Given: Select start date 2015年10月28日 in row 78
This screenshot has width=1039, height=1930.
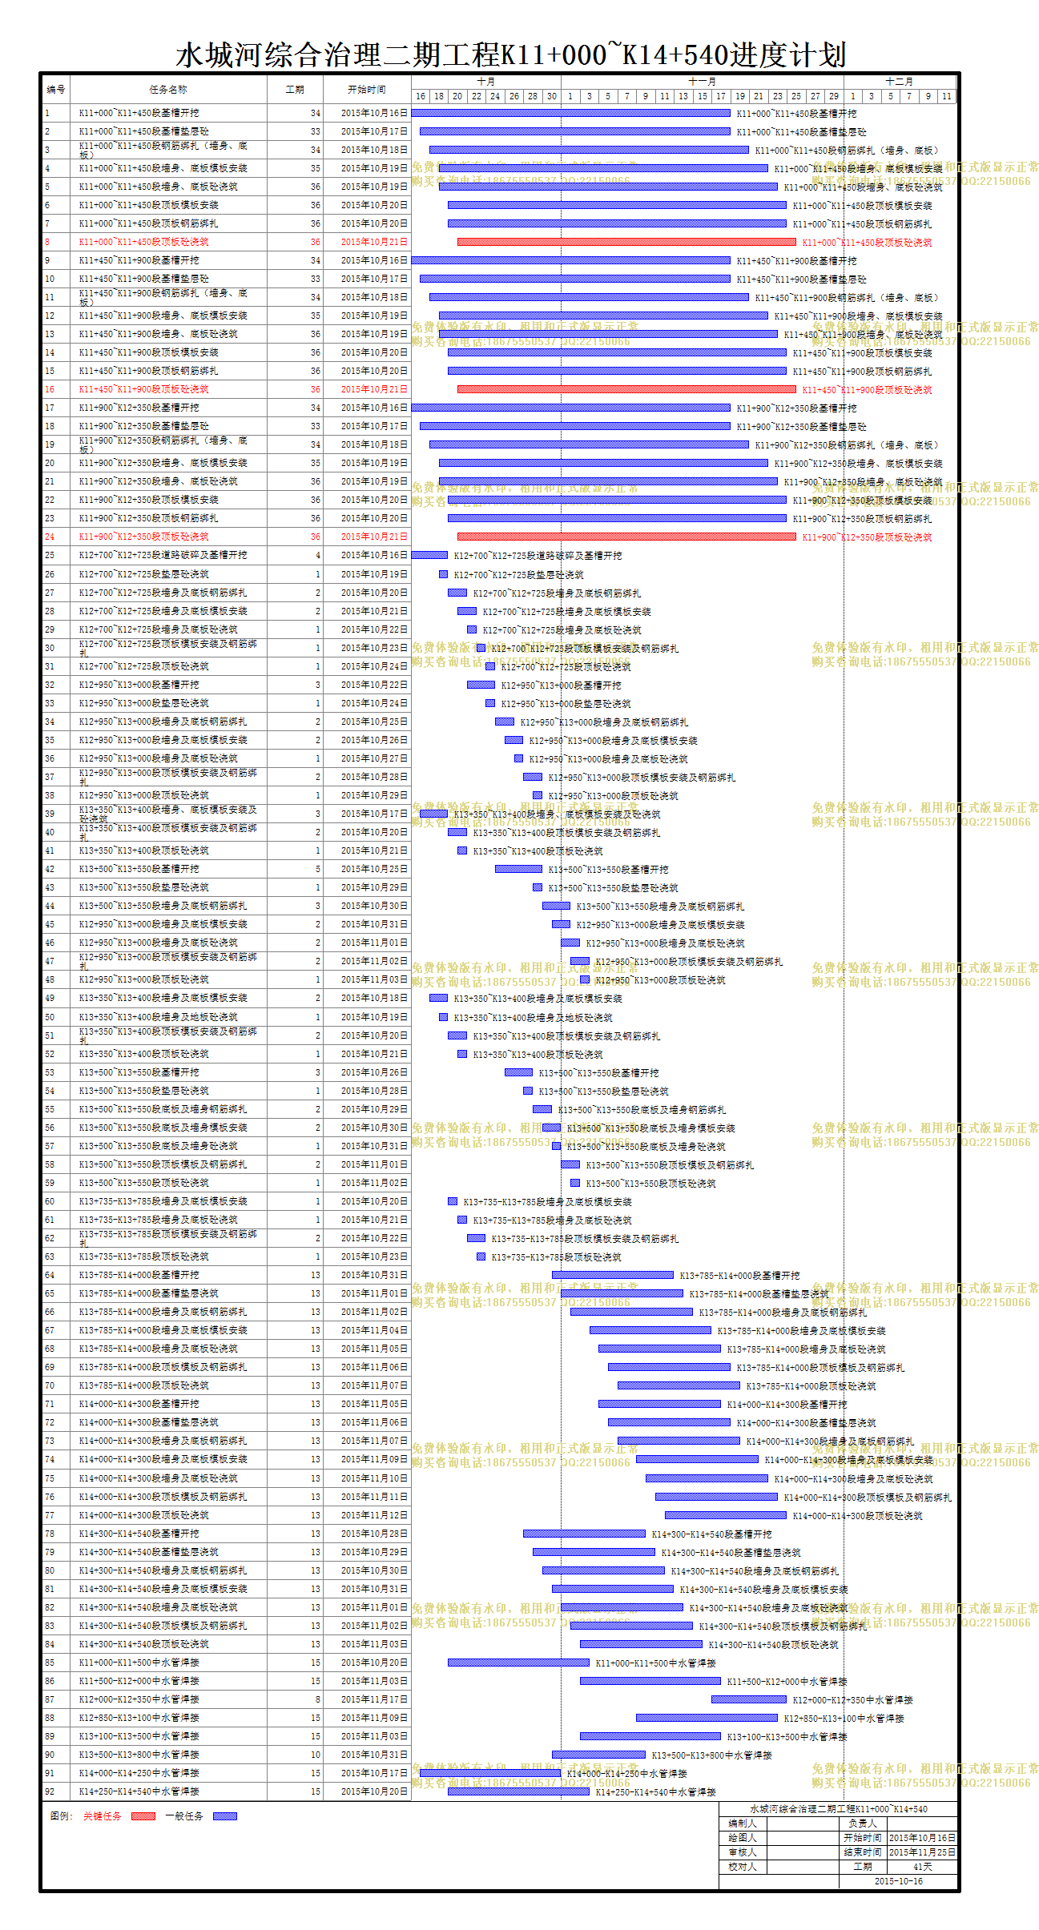Looking at the screenshot, I should [x=374, y=1534].
